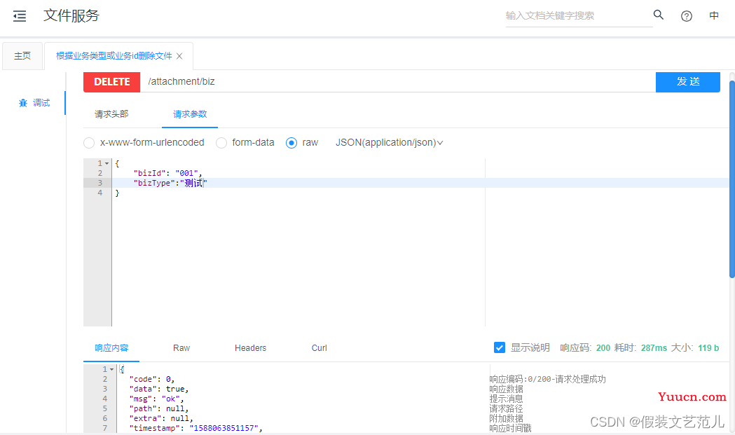This screenshot has height=435, width=735.
Task: Click the 文件服务 page title
Action: pyautogui.click(x=71, y=15)
